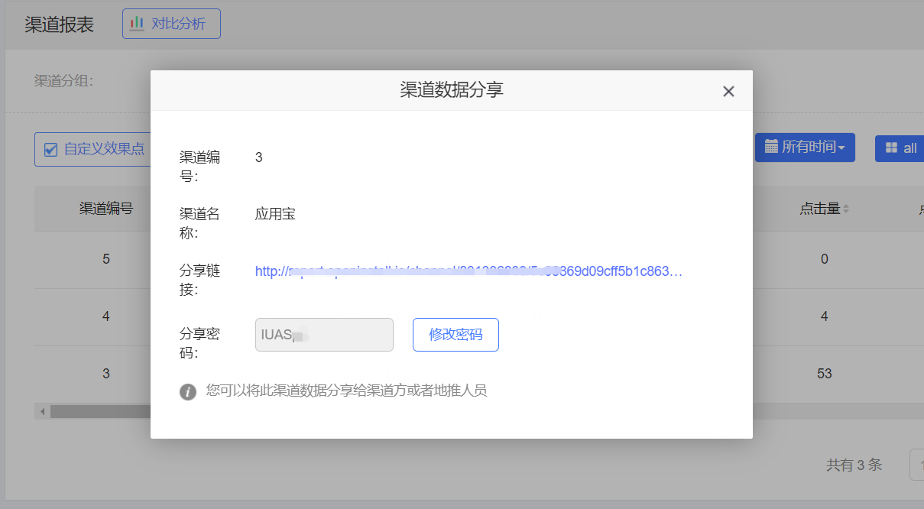The height and width of the screenshot is (509, 924).
Task: Toggle the 自定义效果点 checkbox
Action: coord(51,149)
